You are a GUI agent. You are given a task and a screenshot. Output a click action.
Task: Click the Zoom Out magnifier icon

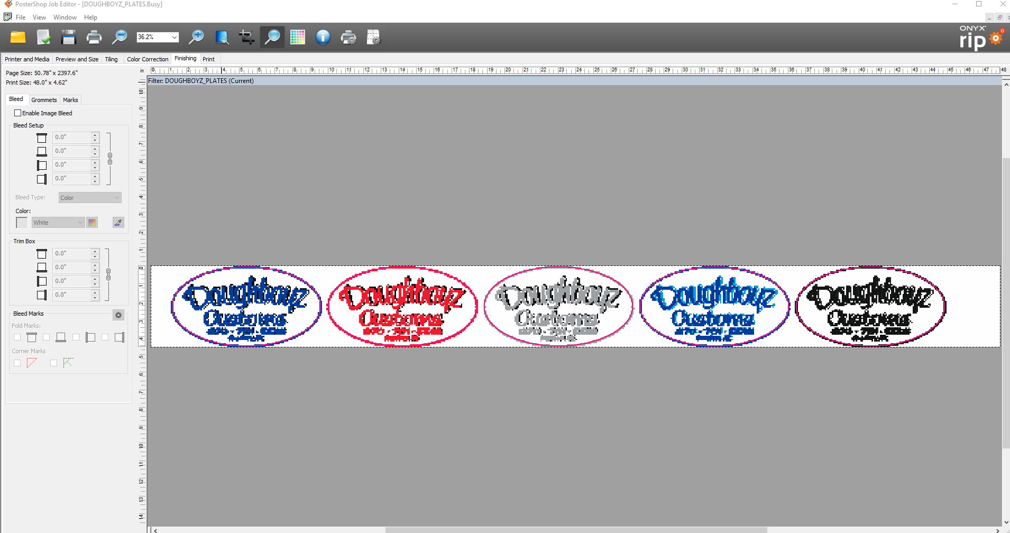120,37
